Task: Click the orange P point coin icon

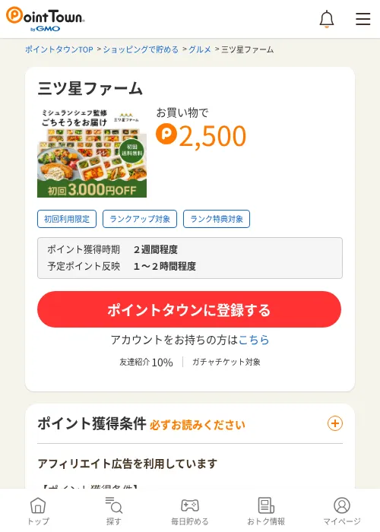Action: 166,134
